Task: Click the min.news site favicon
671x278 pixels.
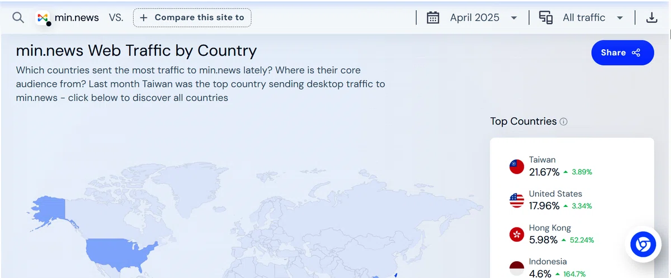Action: coord(42,18)
